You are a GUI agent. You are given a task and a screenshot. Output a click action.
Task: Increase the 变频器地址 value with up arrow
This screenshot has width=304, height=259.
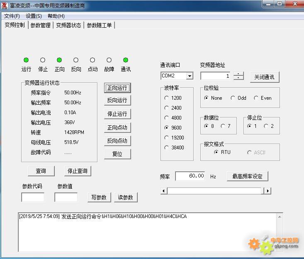238,74
